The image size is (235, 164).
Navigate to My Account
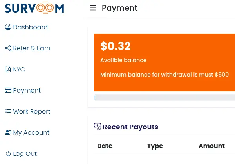click(x=31, y=132)
